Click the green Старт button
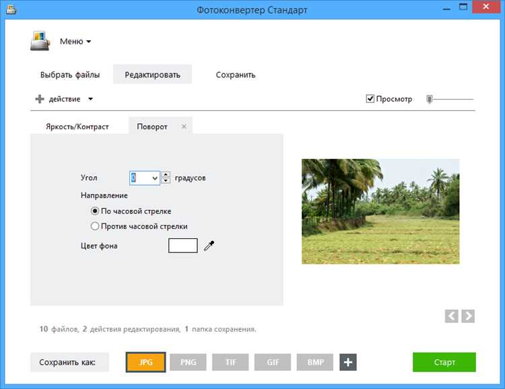Screen dimensions: 505x389 pyautogui.click(x=444, y=362)
